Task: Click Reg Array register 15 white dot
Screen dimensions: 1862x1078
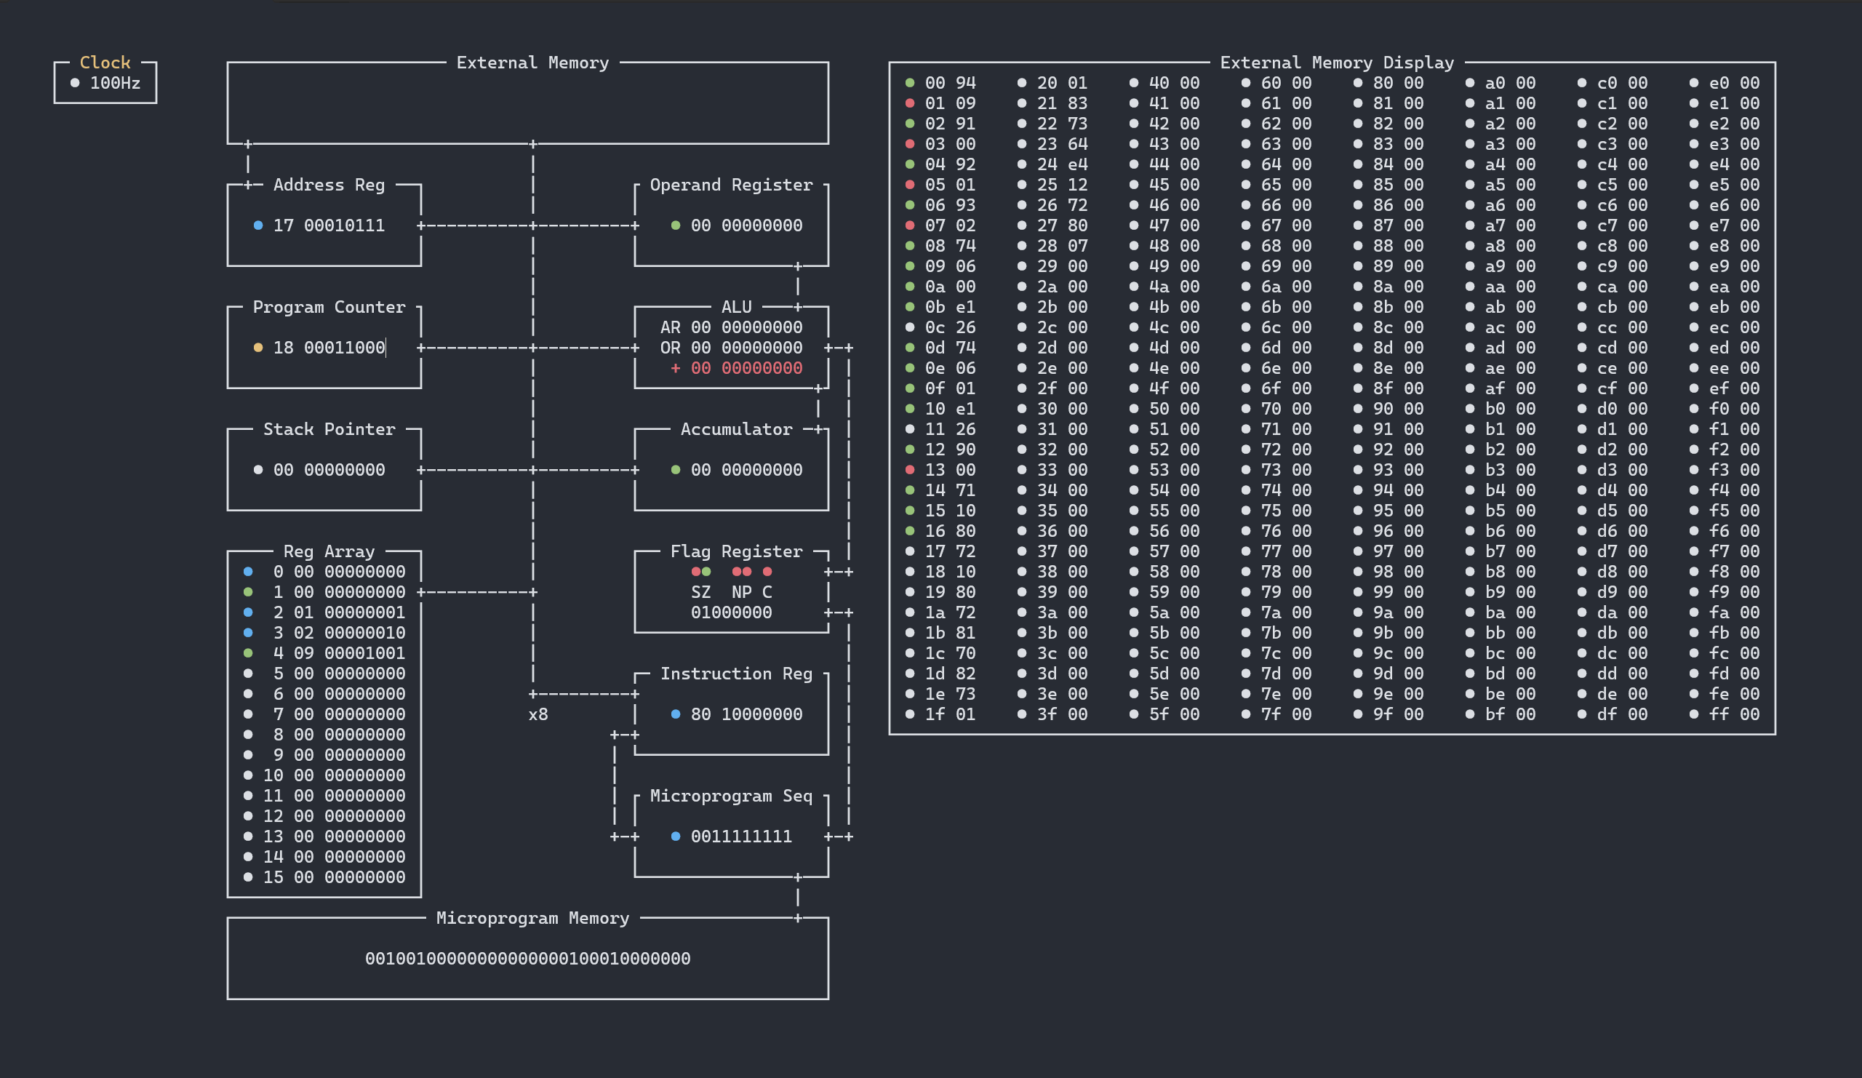Action: coord(248,877)
